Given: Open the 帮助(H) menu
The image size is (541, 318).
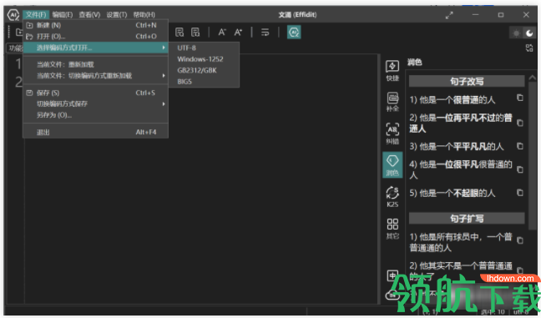Looking at the screenshot, I should pyautogui.click(x=144, y=14).
